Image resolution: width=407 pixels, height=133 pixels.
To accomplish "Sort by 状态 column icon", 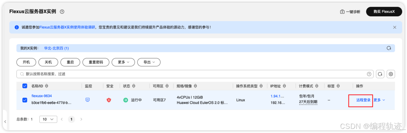I will click(x=134, y=86).
